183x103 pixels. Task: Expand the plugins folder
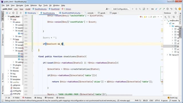click(x=11, y=65)
